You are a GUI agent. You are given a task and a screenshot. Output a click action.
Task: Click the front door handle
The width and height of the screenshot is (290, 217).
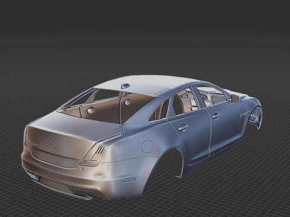[x=216, y=116]
